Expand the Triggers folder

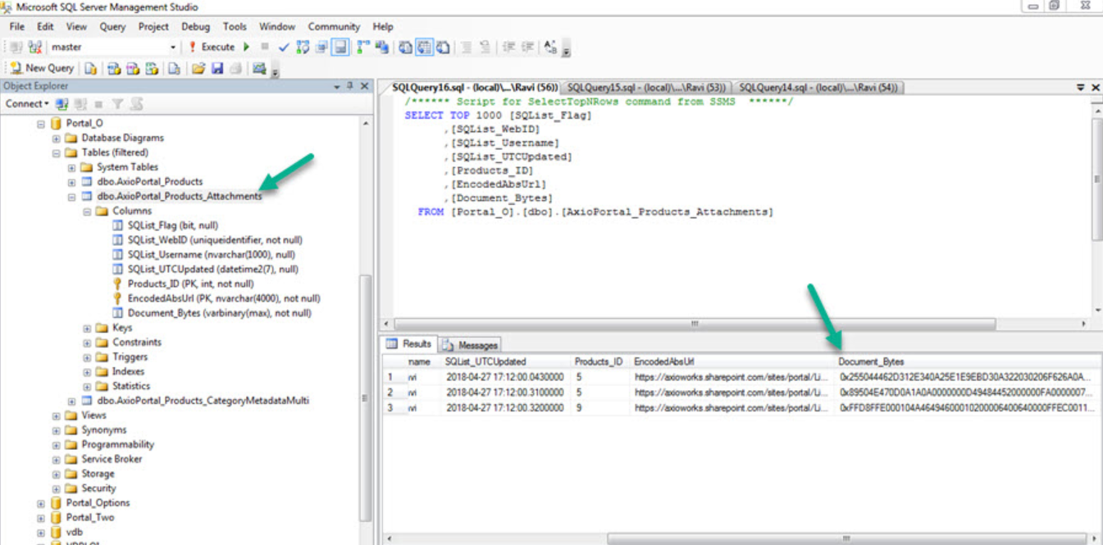coord(87,357)
